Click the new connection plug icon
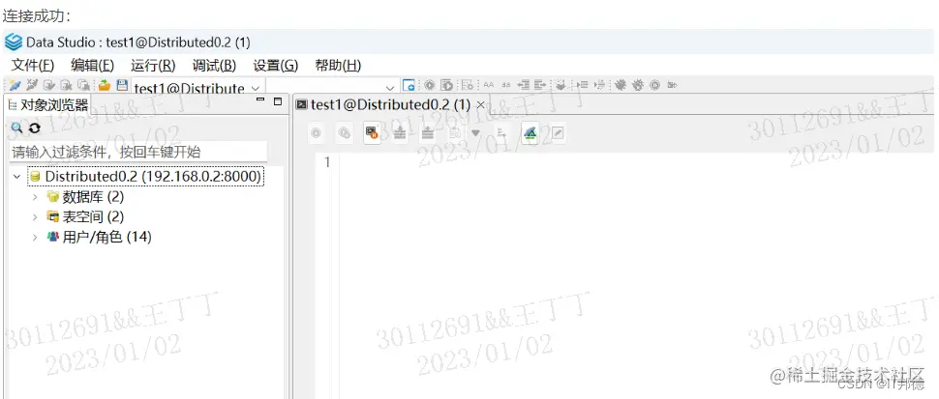The height and width of the screenshot is (399, 939). pyautogui.click(x=15, y=85)
